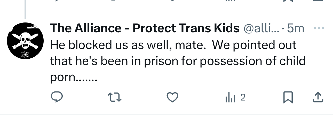
Task: Repost the tweet about being blocked
Action: (114, 97)
